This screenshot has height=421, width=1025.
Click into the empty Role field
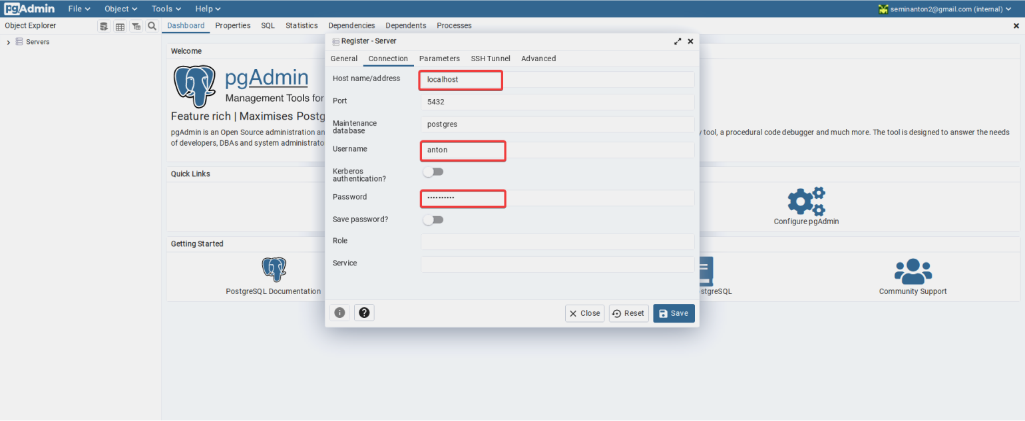(x=558, y=241)
